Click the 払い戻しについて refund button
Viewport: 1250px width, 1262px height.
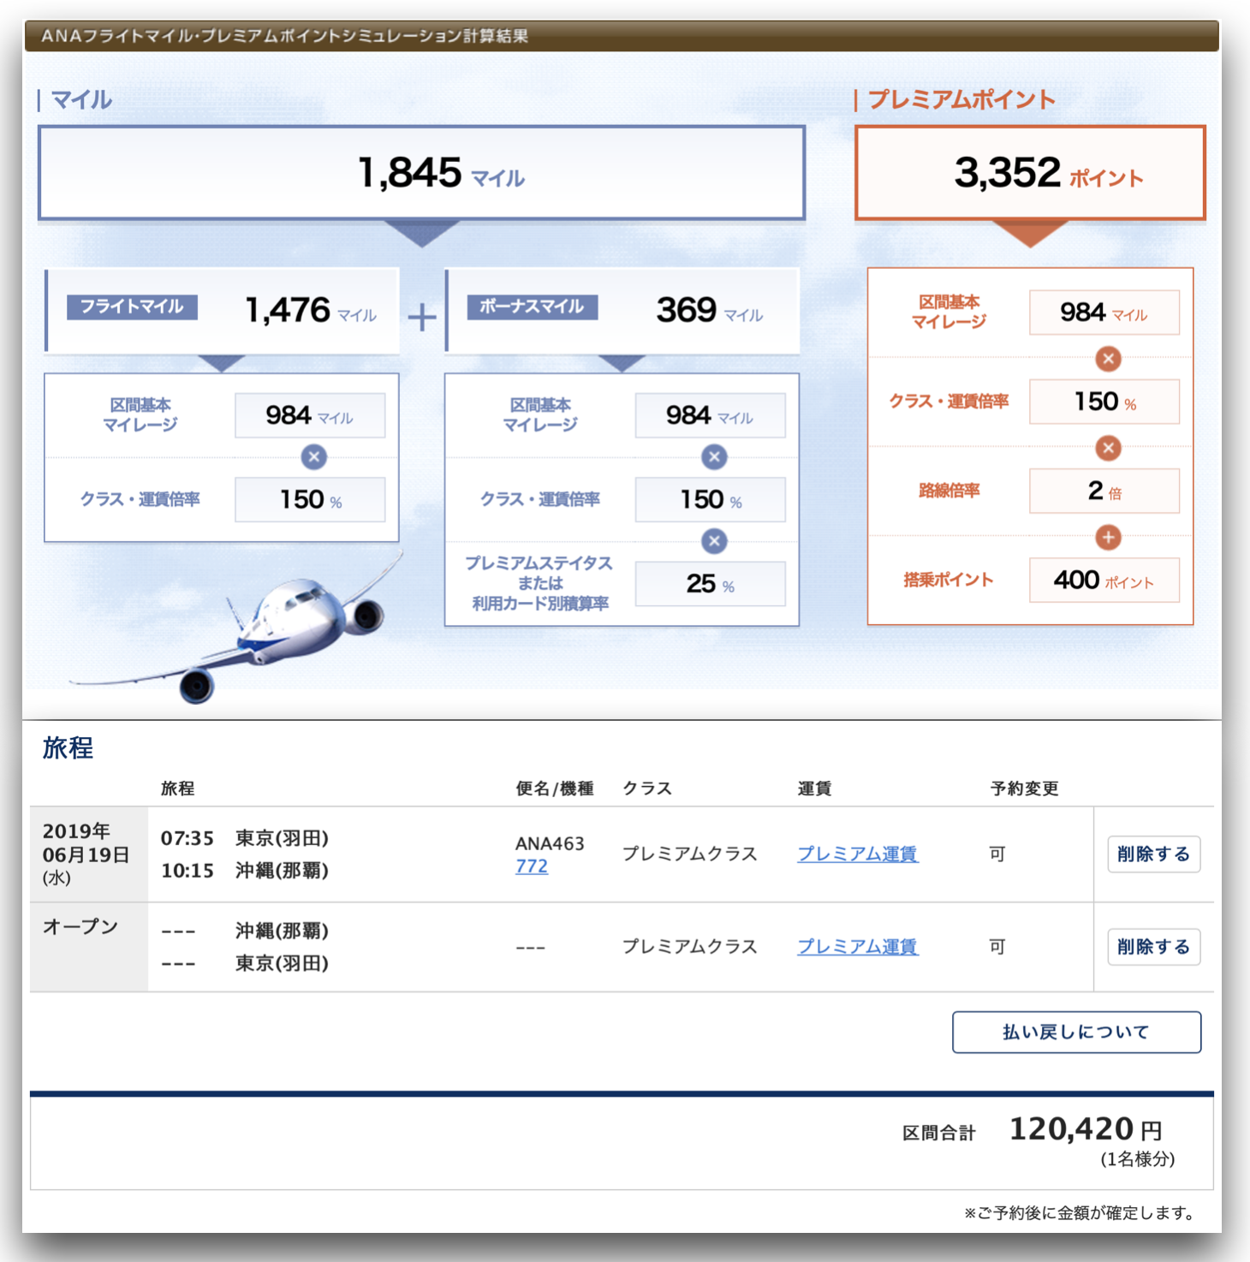pyautogui.click(x=1076, y=1032)
